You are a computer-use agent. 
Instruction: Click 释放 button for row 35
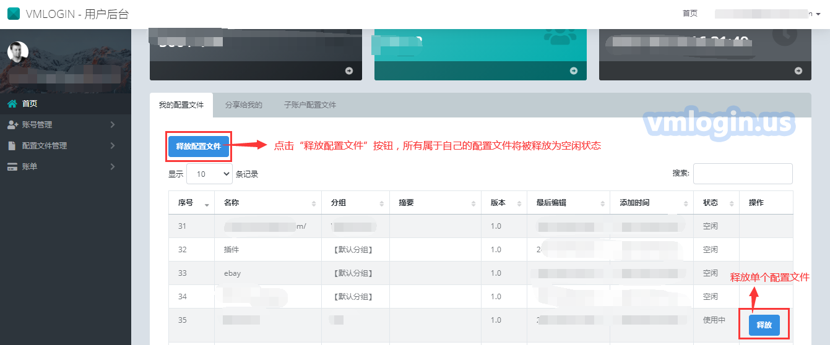click(764, 325)
